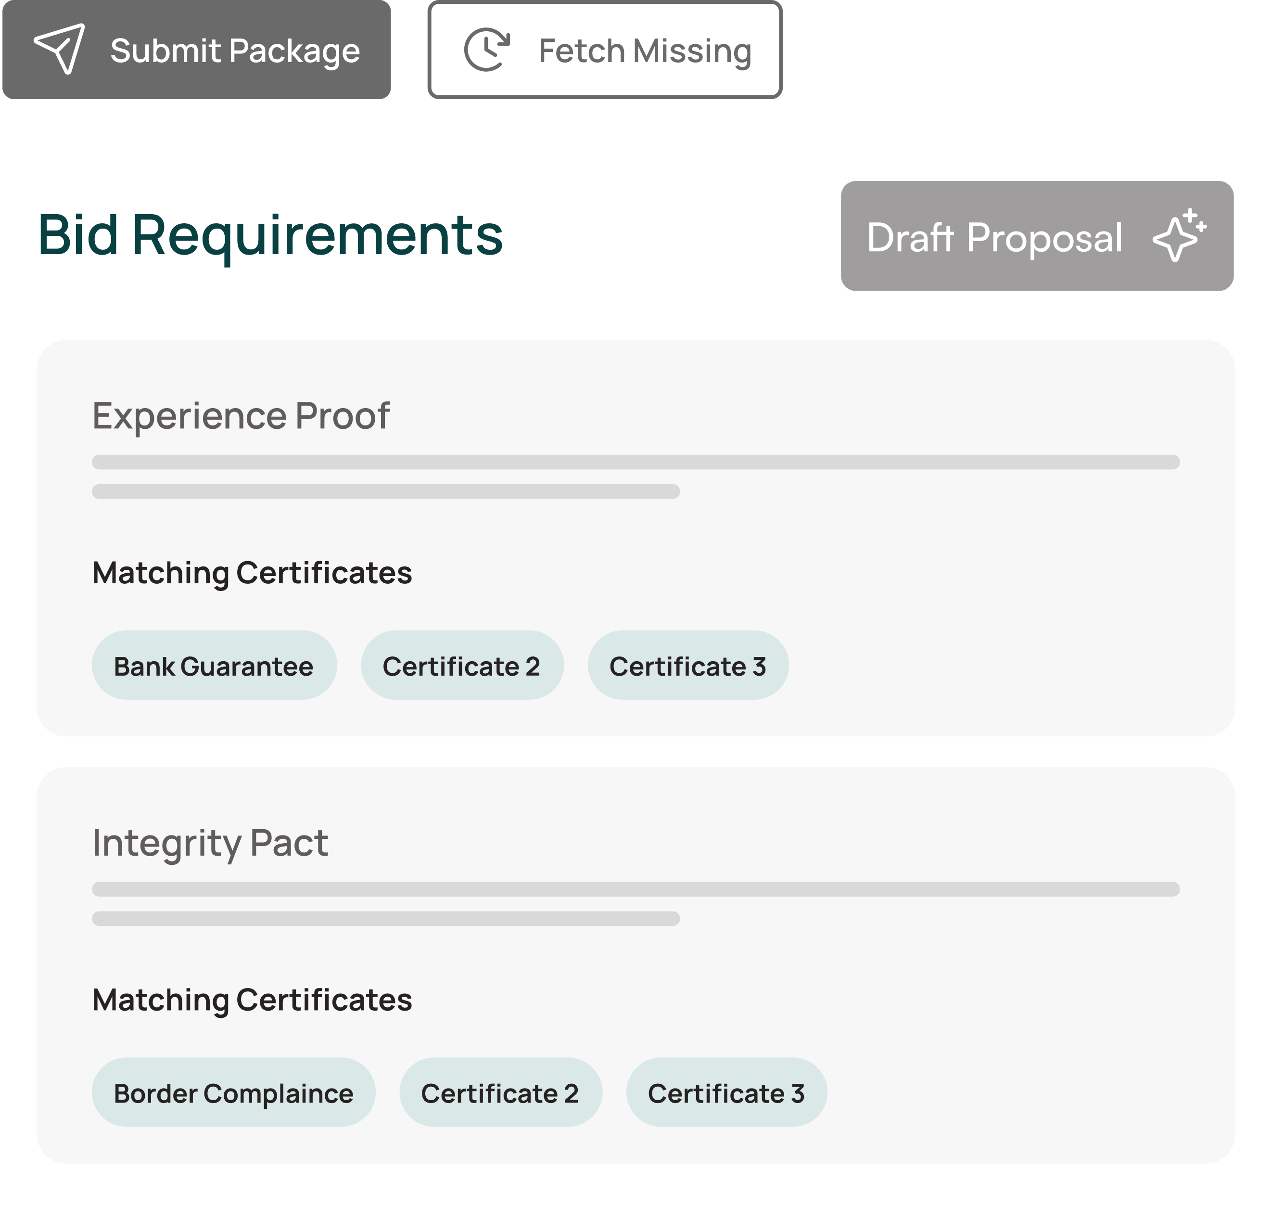Select Certificate 2 under Experience Proof
The image size is (1272, 1207).
(461, 666)
